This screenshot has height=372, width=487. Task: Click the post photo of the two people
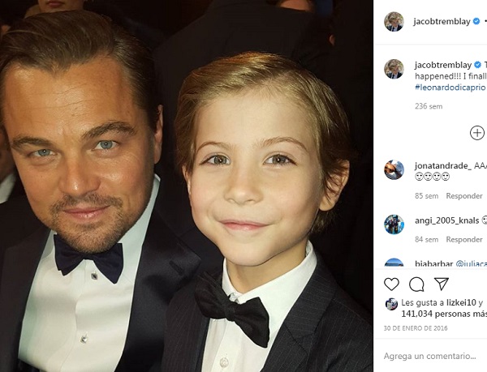click(187, 186)
